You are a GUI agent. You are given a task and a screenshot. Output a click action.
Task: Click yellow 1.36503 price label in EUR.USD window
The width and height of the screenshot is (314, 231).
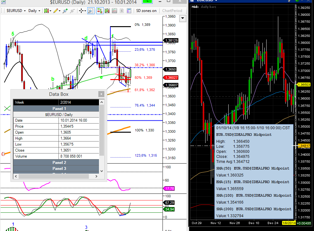[304, 85]
